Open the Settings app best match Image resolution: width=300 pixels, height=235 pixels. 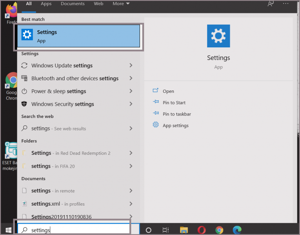coord(78,36)
